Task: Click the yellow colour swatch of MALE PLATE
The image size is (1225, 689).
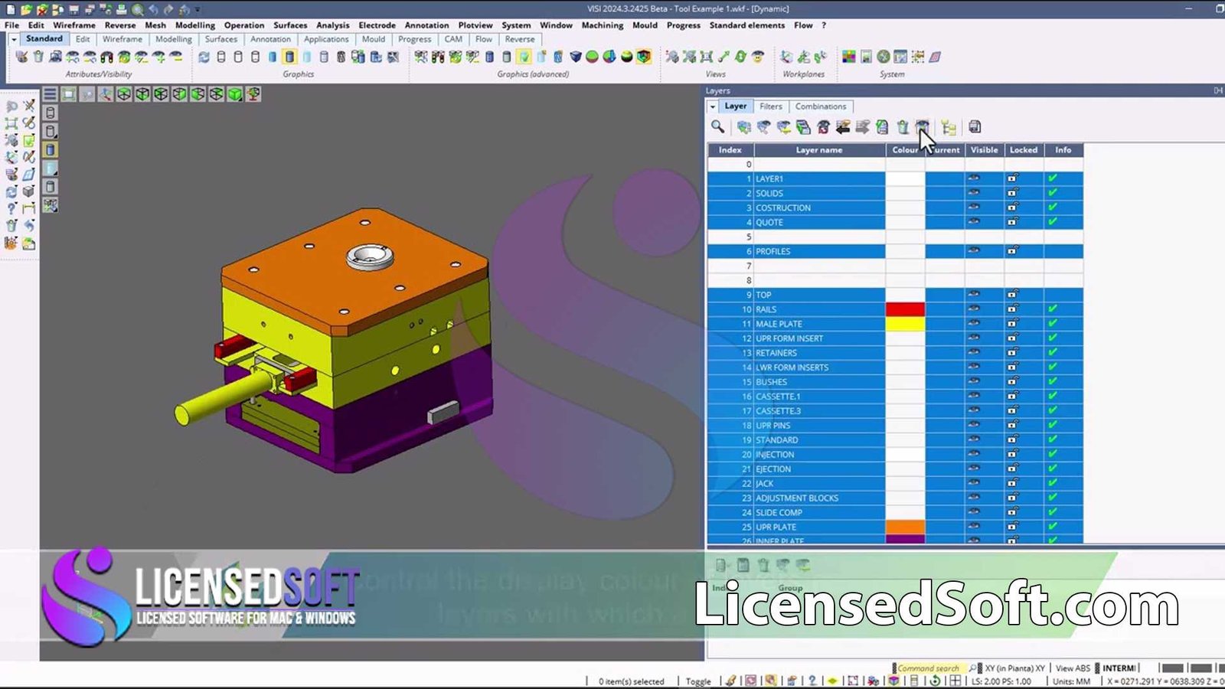Action: point(905,324)
